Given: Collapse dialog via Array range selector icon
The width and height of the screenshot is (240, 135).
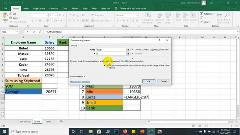Looking at the screenshot, I should tap(128, 49).
